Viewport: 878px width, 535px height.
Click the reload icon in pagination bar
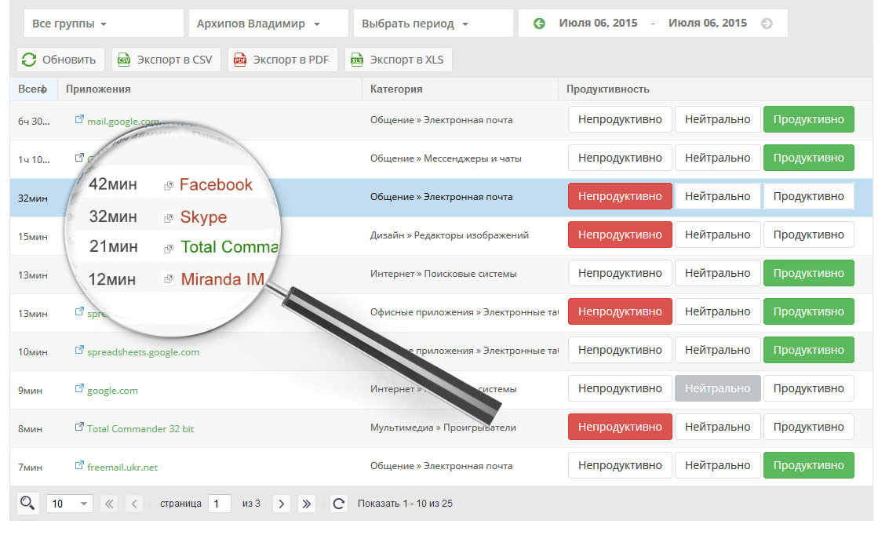[338, 504]
